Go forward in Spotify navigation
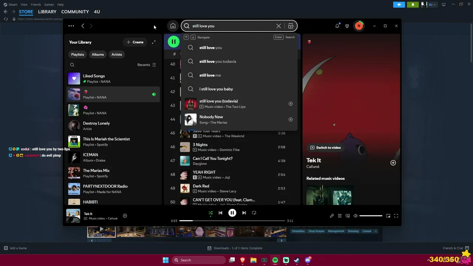Image resolution: width=473 pixels, height=266 pixels. click(x=91, y=26)
